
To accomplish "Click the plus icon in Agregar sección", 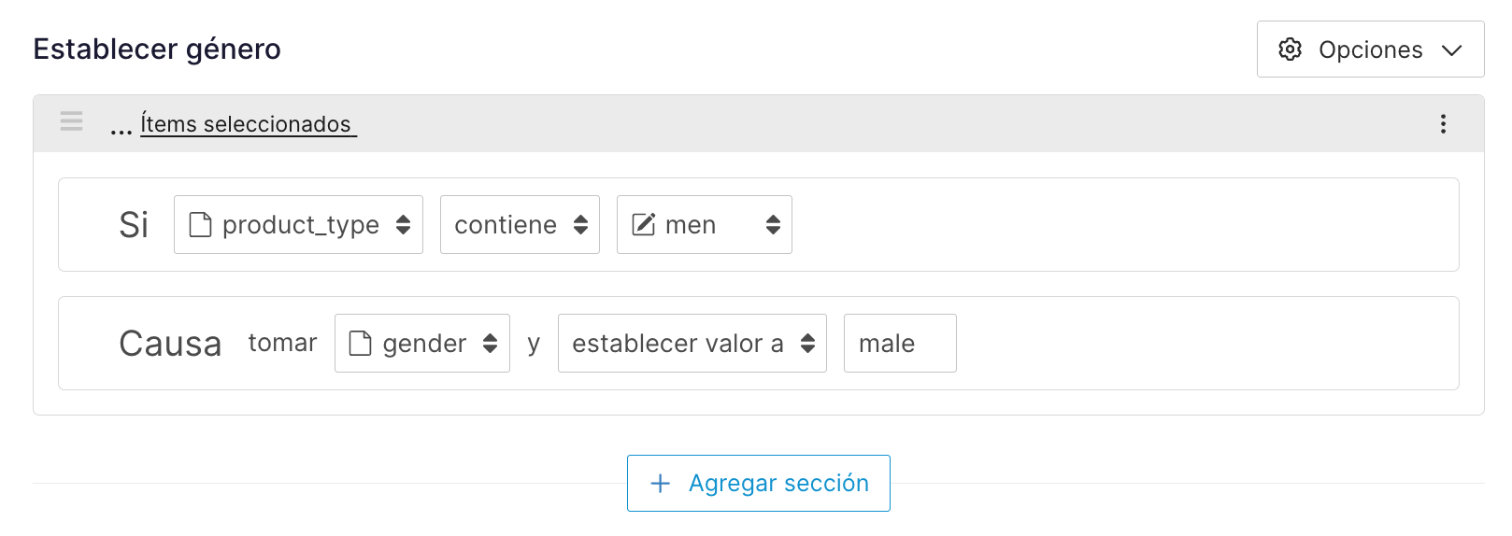I will (x=660, y=483).
